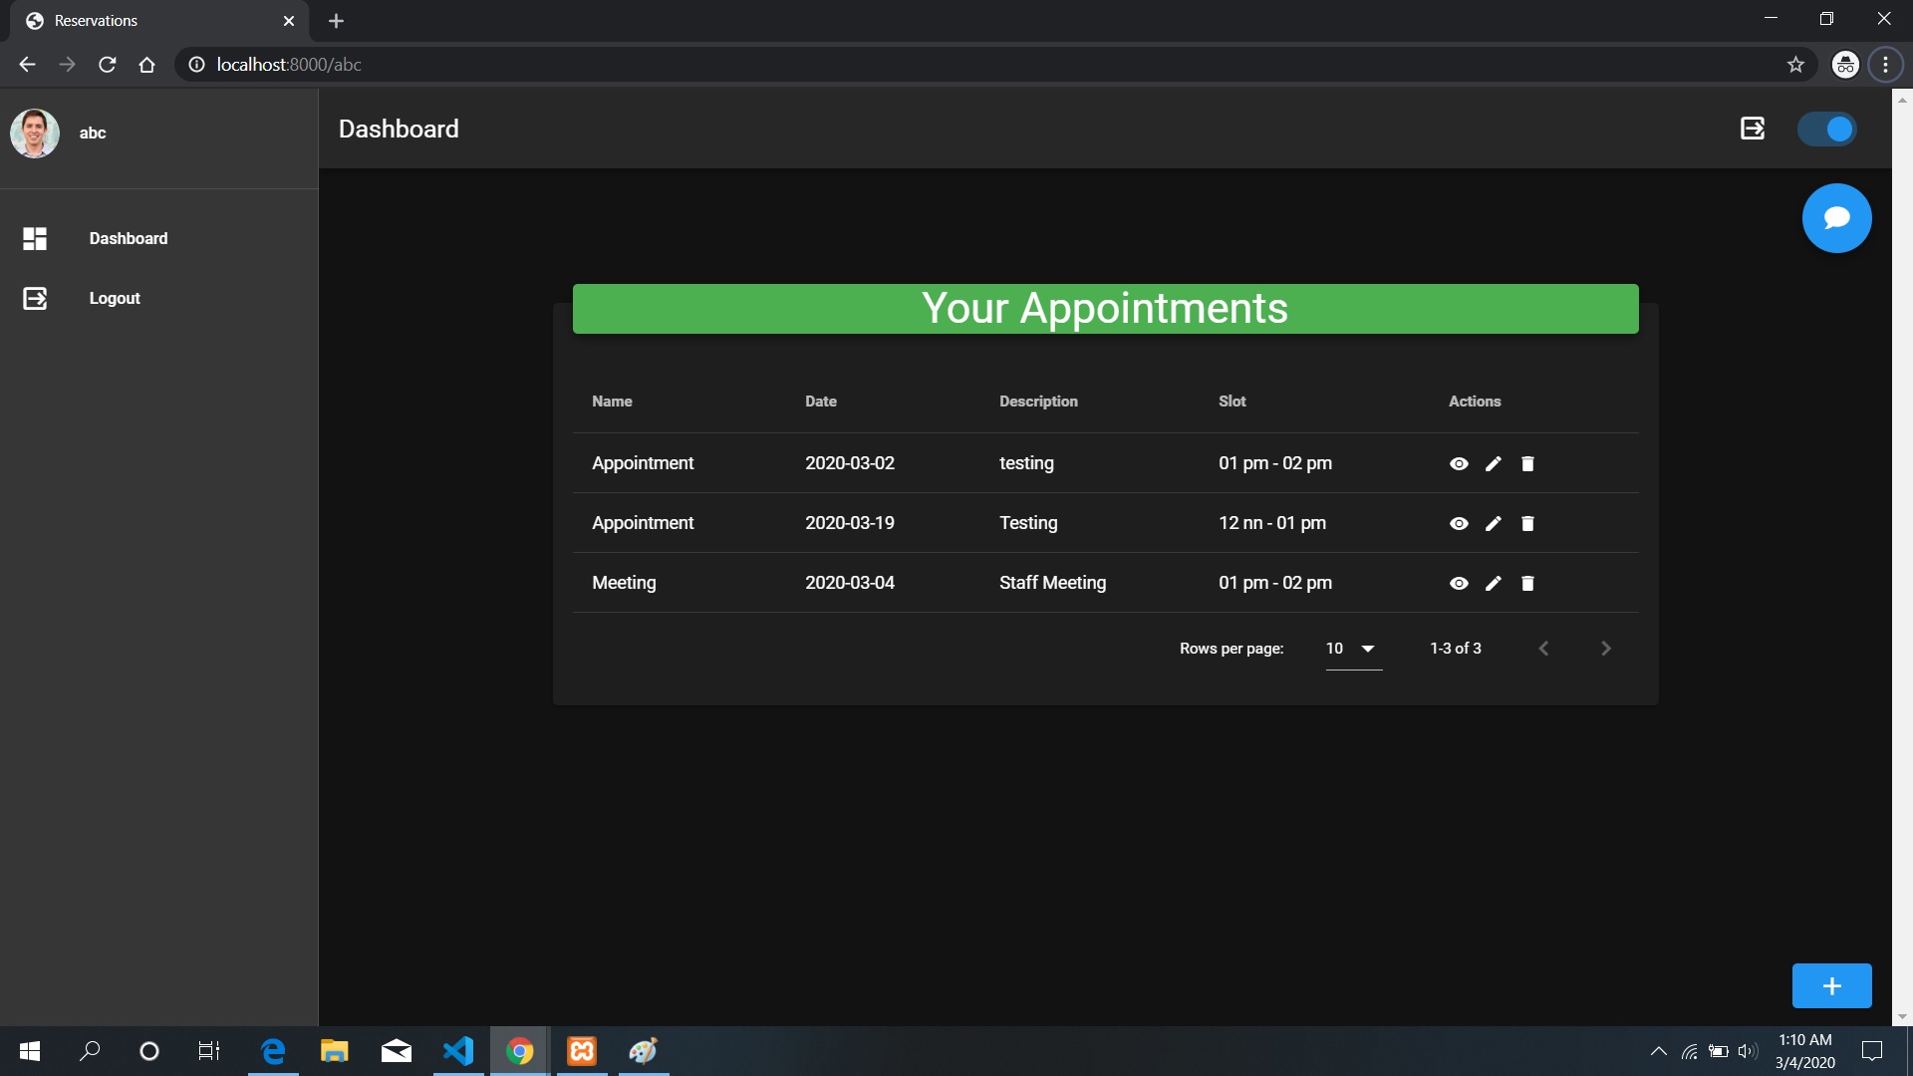Open the chat bubble floating icon
The width and height of the screenshot is (1913, 1076).
tap(1836, 217)
